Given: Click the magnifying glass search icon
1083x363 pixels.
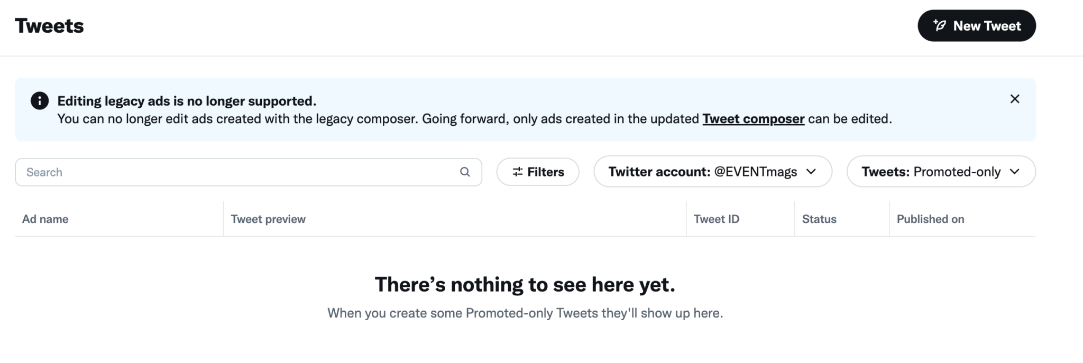Looking at the screenshot, I should coord(465,172).
